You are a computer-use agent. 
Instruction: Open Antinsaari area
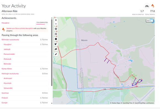[x=8, y=78]
